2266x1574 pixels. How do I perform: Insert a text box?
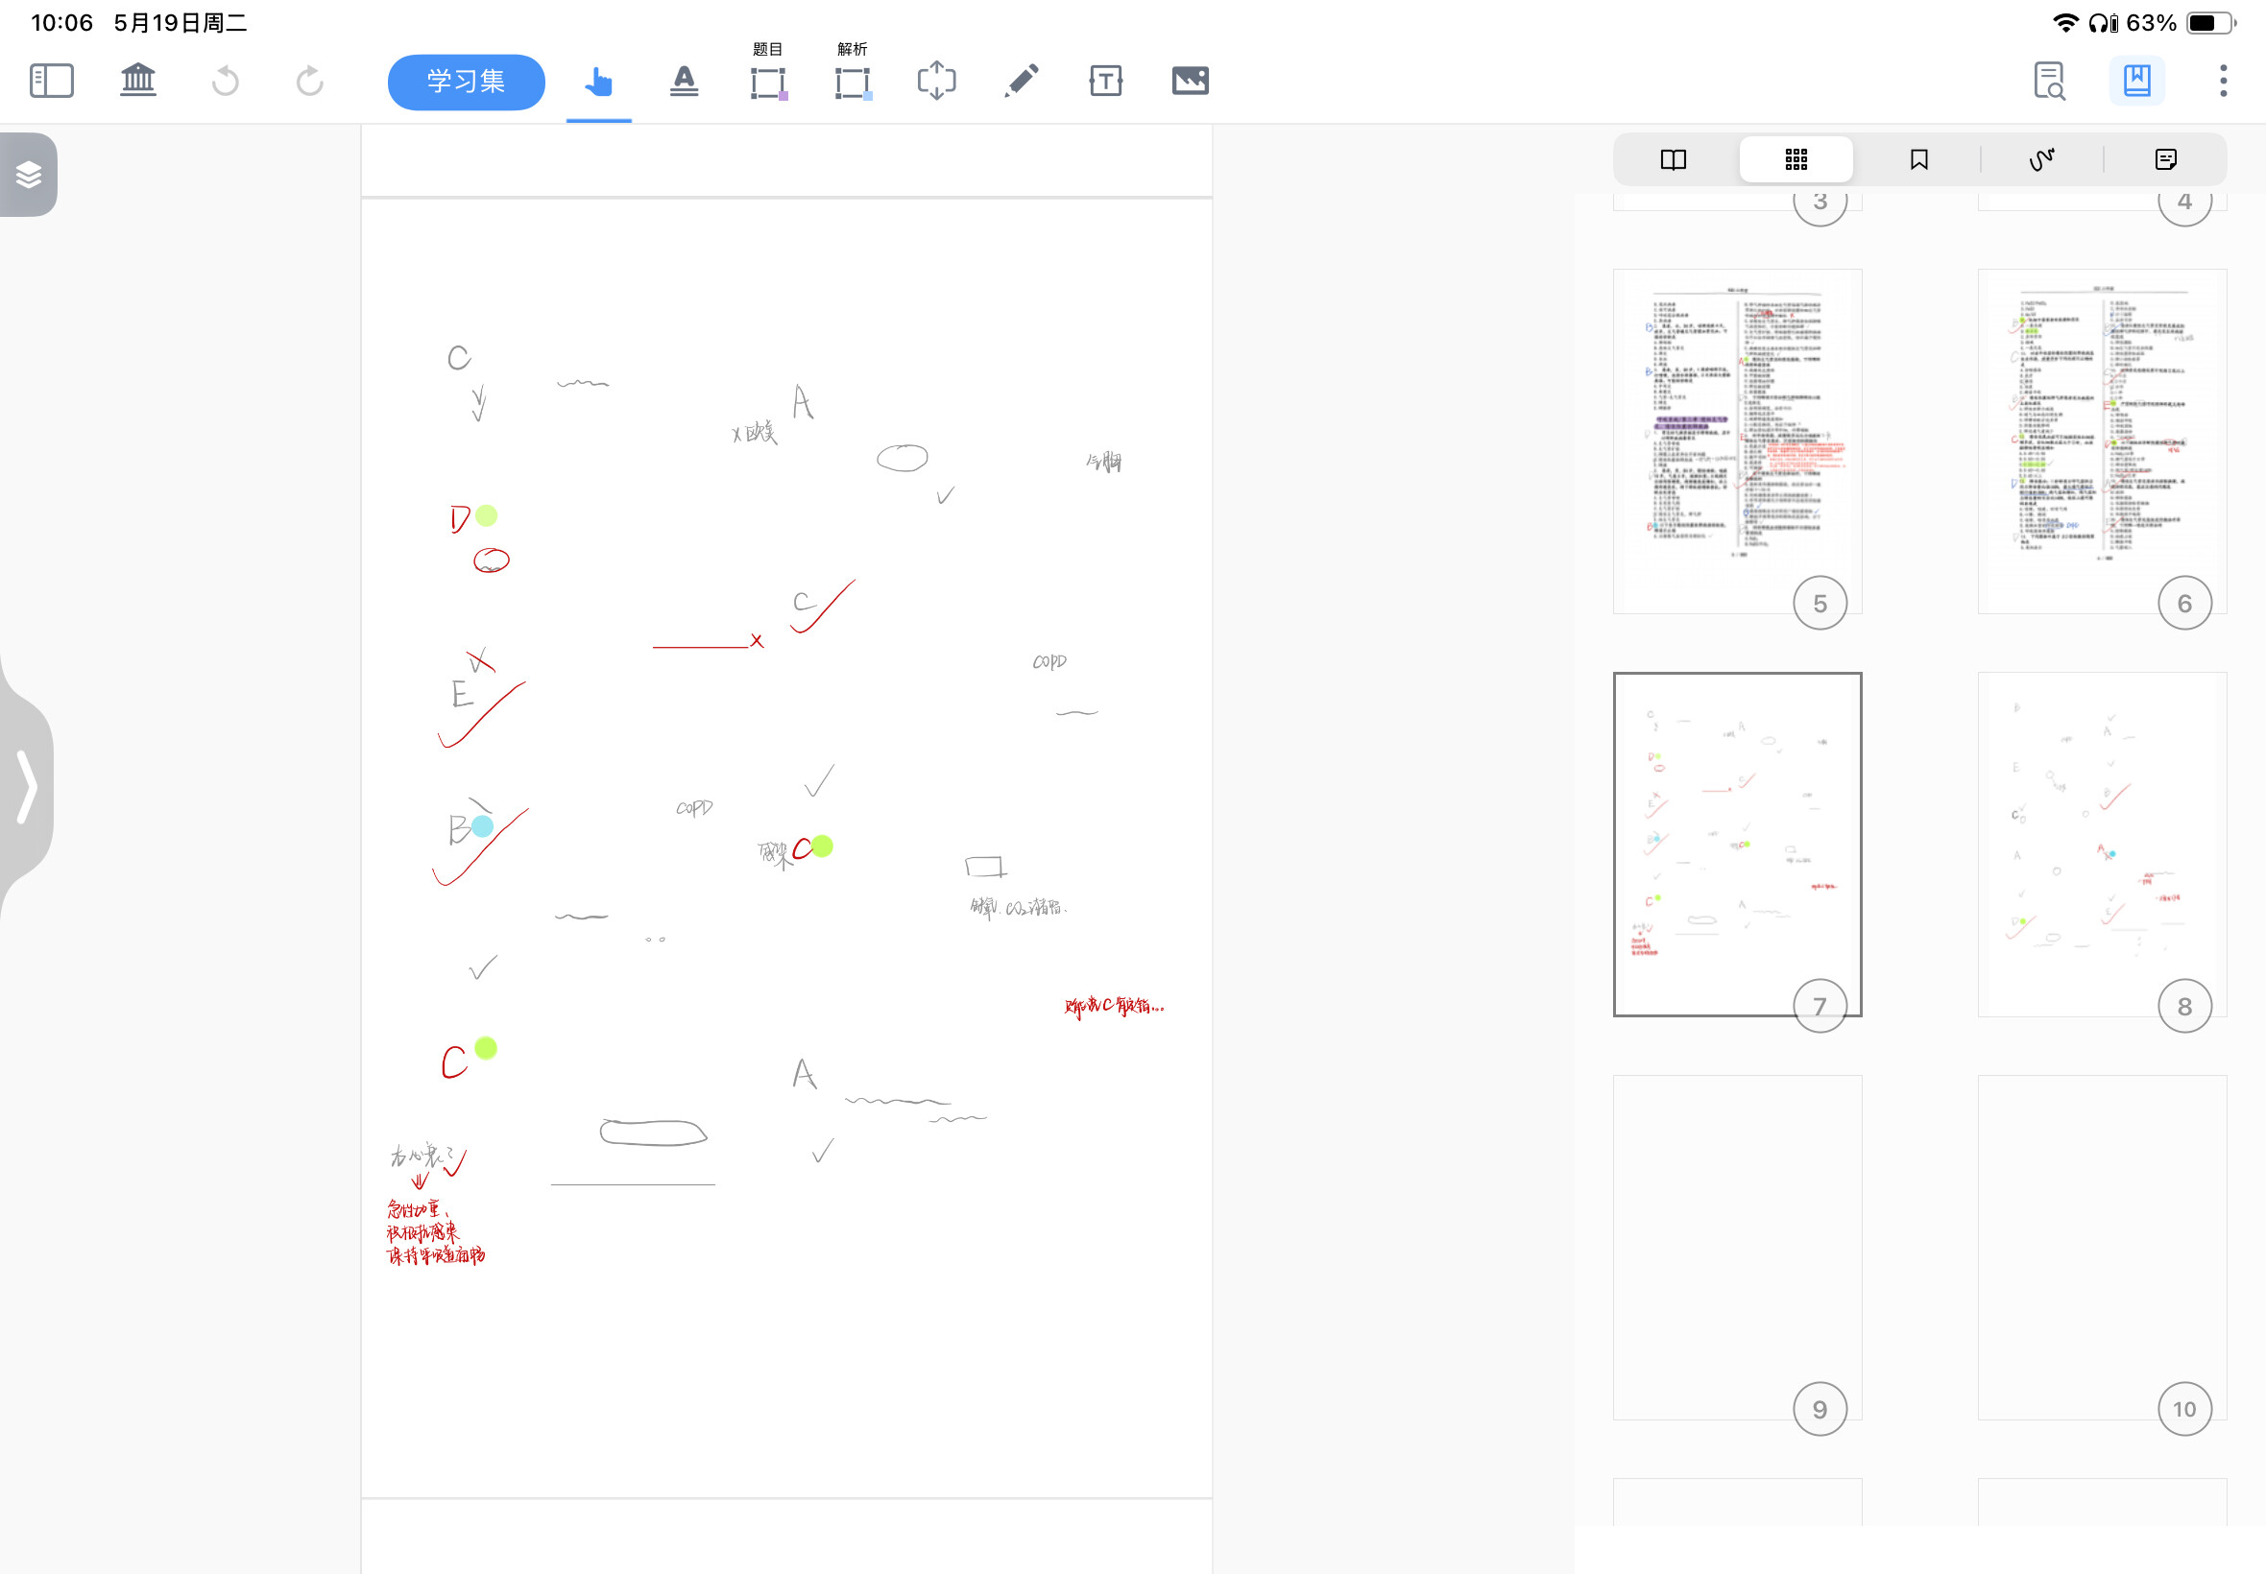pos(1106,81)
